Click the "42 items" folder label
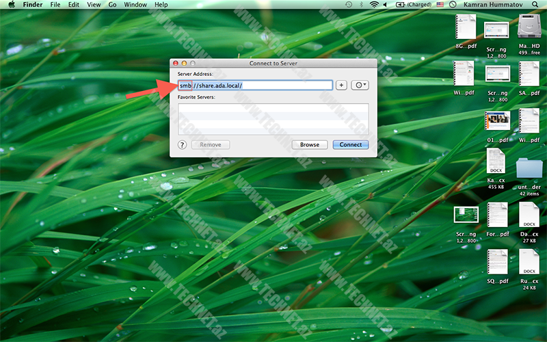The height and width of the screenshot is (342, 547). coord(529,194)
